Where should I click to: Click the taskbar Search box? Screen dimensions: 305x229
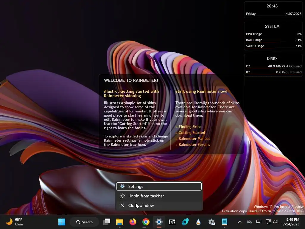[84, 222]
